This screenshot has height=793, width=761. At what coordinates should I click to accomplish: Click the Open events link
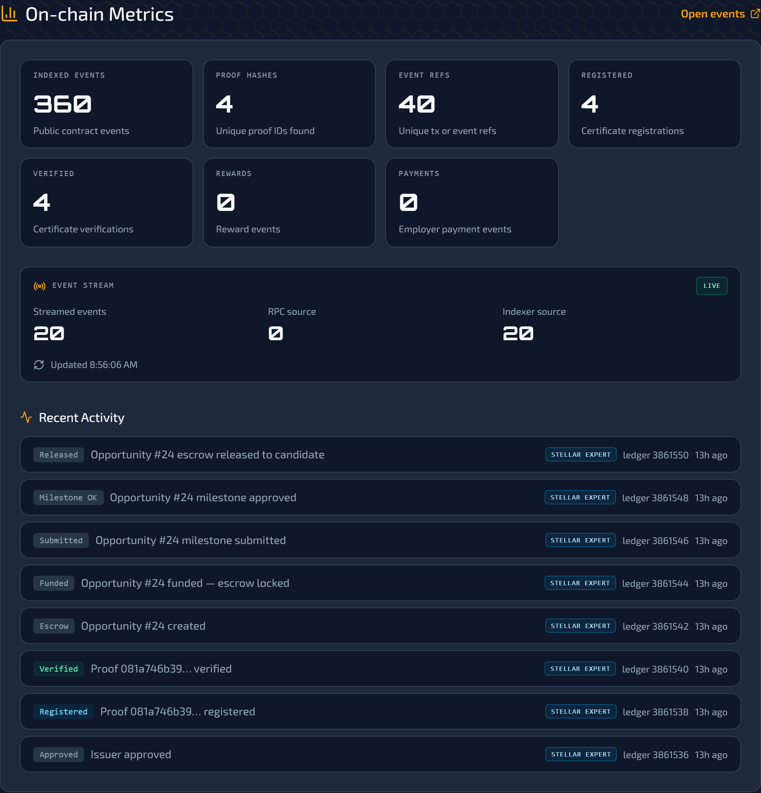tap(720, 14)
